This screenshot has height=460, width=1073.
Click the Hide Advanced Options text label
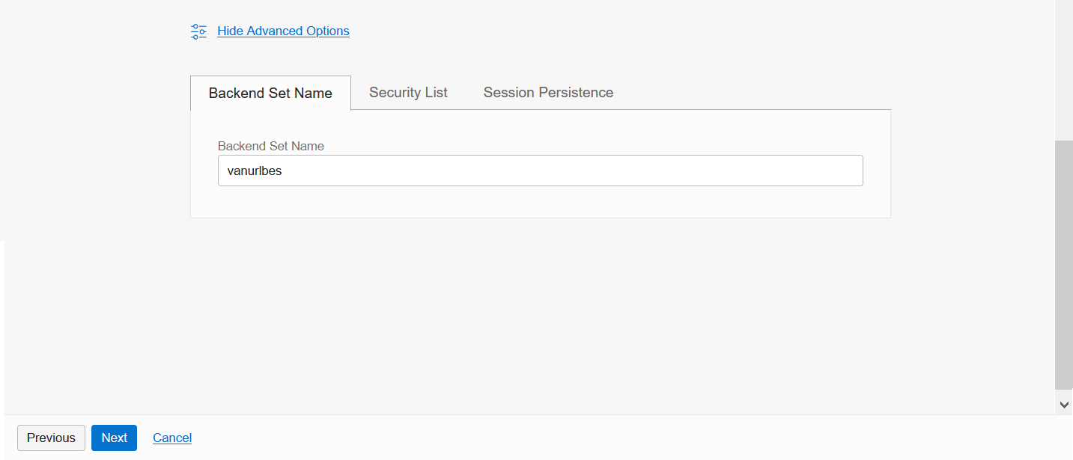(x=282, y=31)
